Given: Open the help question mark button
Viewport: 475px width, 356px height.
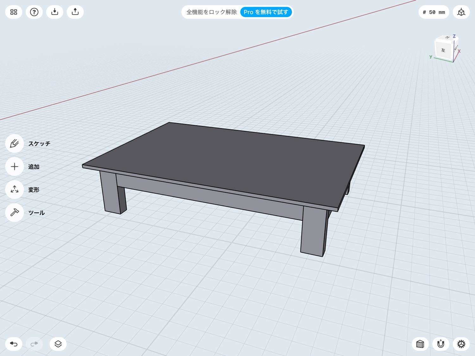Looking at the screenshot, I should (34, 12).
